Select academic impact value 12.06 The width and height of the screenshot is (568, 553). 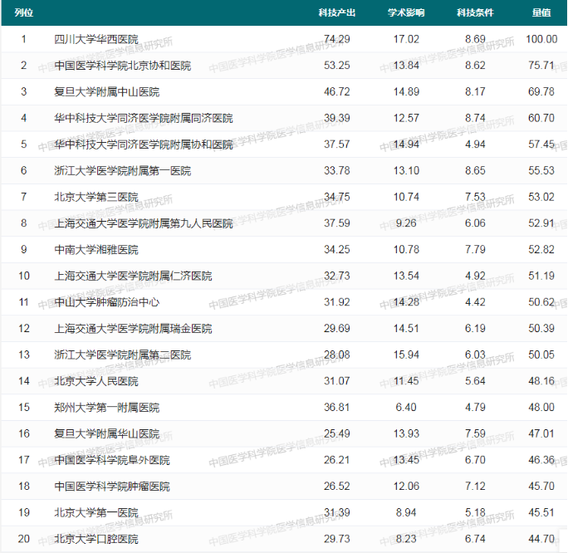pyautogui.click(x=406, y=487)
